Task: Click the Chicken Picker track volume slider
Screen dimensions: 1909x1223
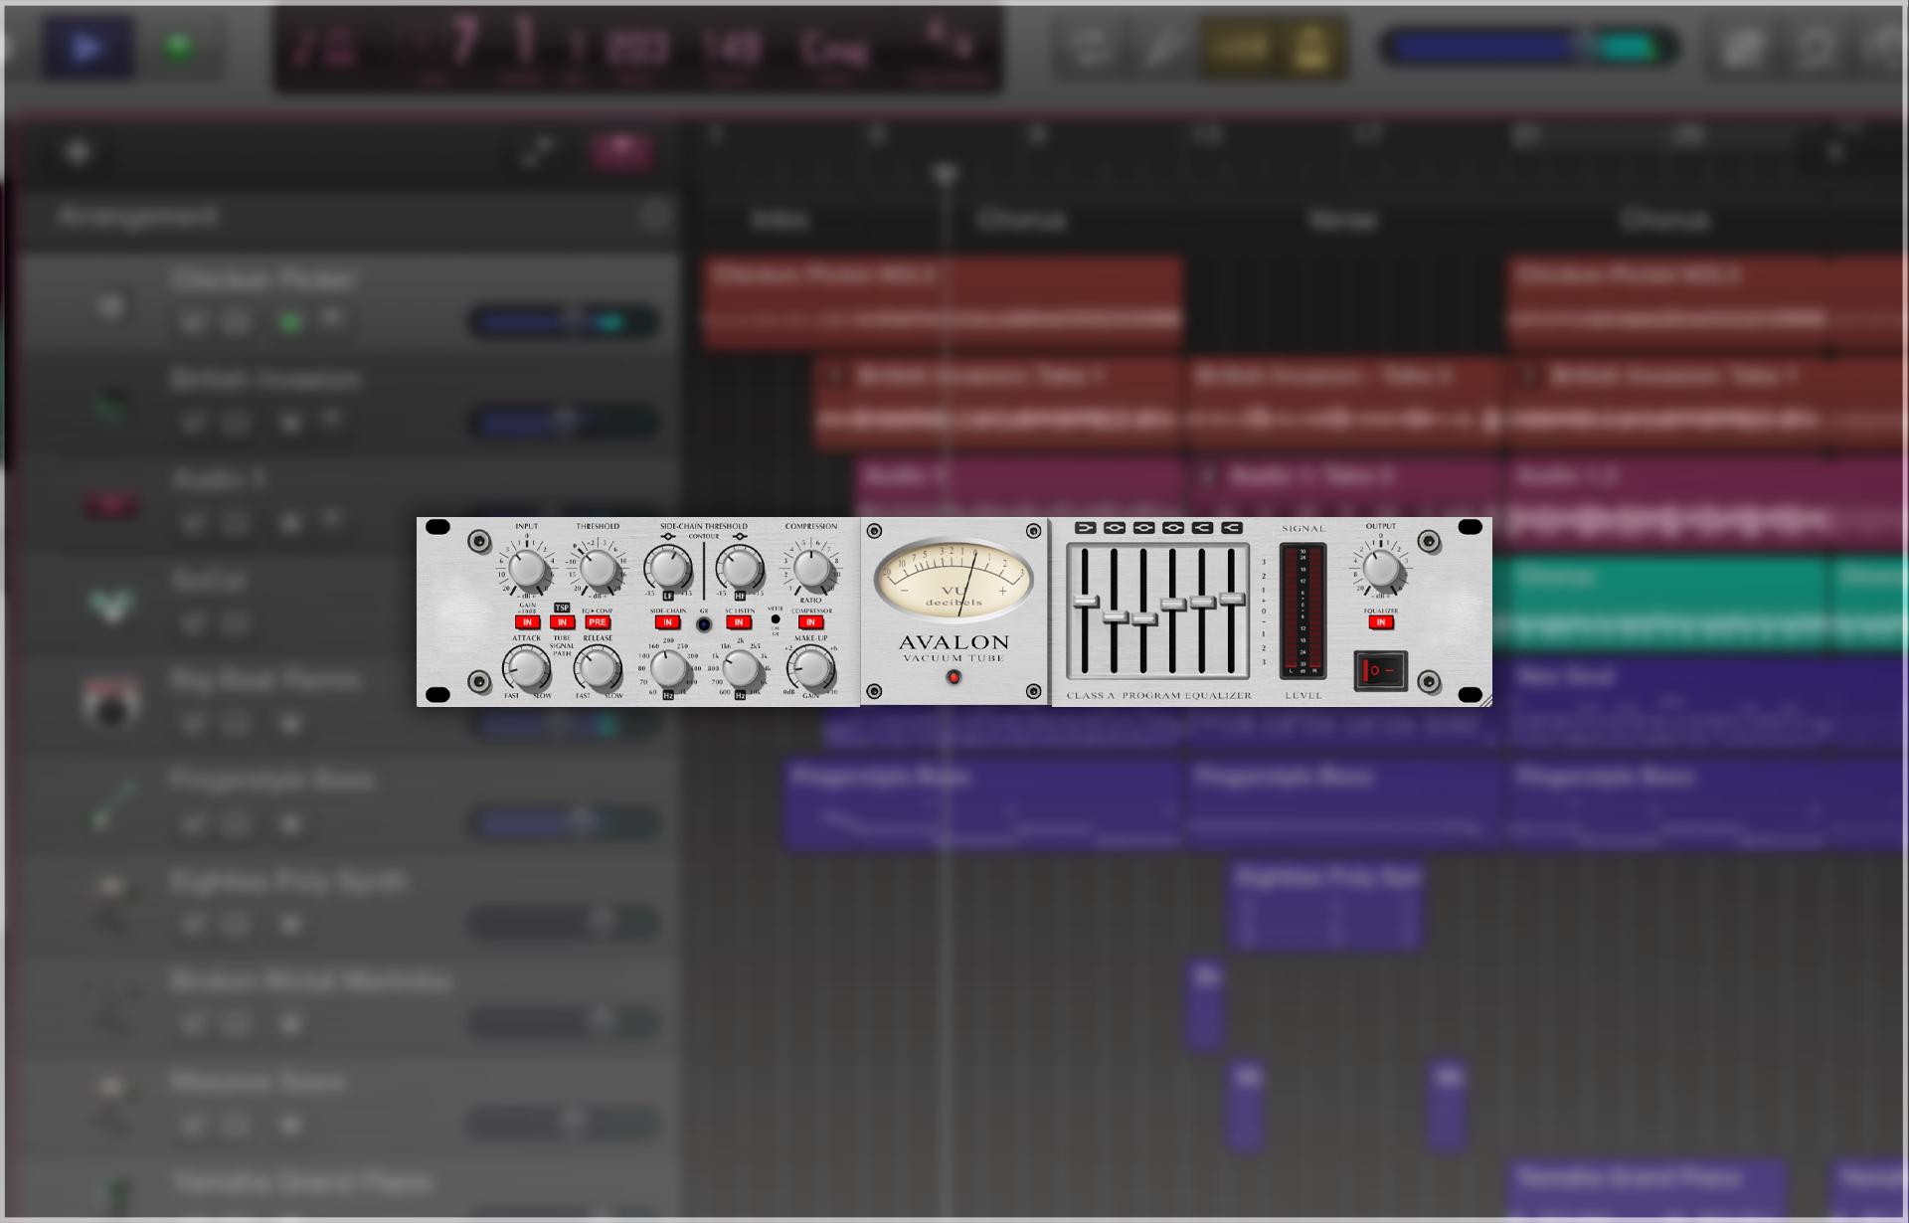Action: (563, 321)
